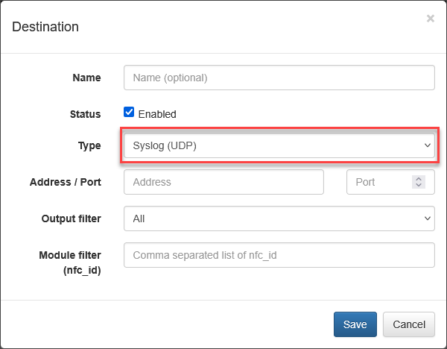Decrease the Port value with down arrow
Screen dimensions: 447x349
coord(419,185)
